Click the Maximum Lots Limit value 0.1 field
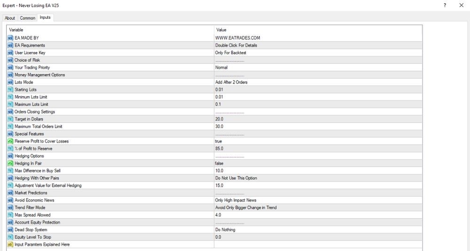Image resolution: width=470 pixels, height=251 pixels. pos(318,104)
